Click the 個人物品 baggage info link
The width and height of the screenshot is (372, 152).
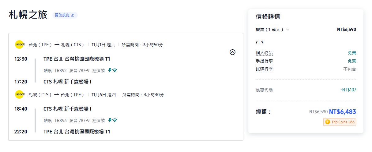[x=264, y=53]
